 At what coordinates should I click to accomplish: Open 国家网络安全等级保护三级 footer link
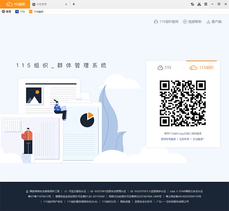point(43,191)
